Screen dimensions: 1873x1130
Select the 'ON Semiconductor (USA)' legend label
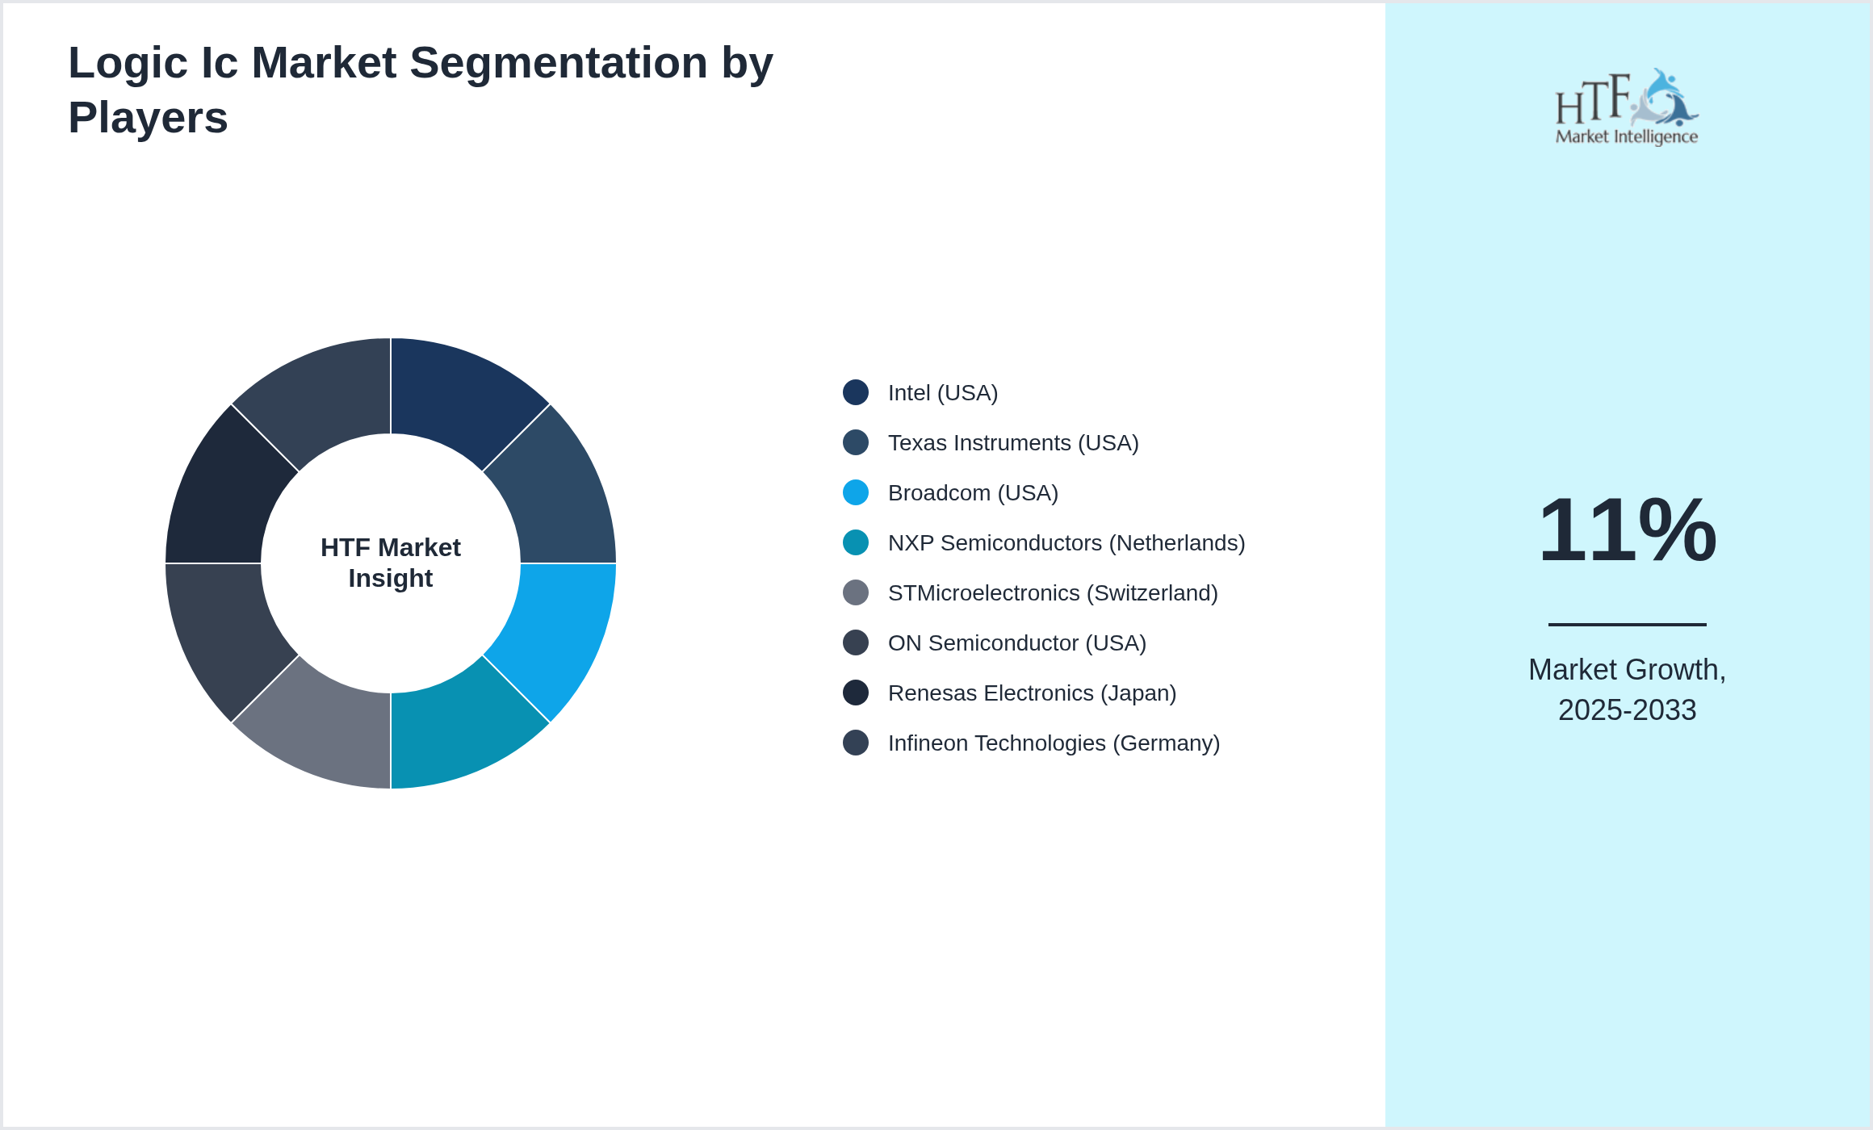(x=1017, y=643)
